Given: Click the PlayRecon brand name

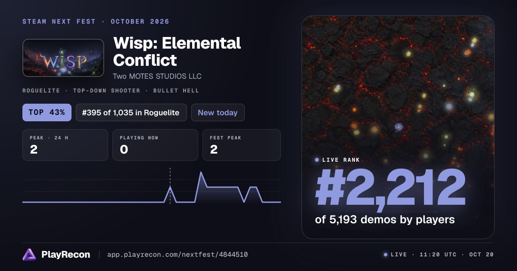Looking at the screenshot, I should coord(65,255).
